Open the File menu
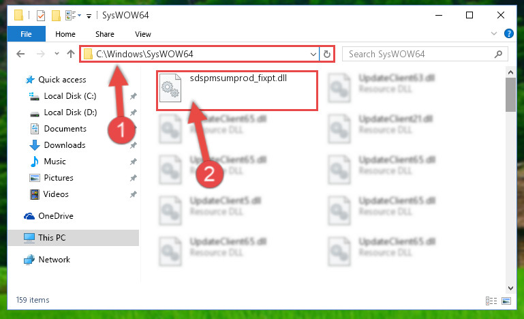 click(x=26, y=34)
